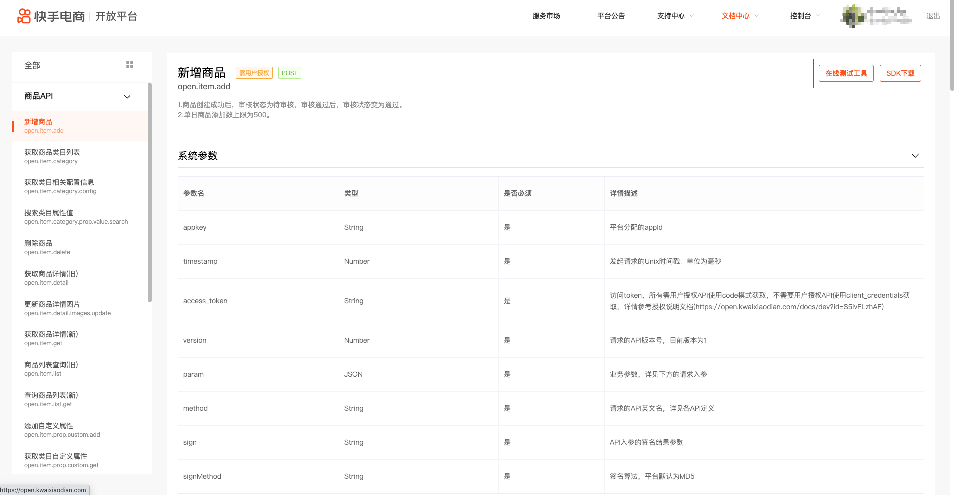Open 更新商品详情图片 API doc

click(80, 308)
